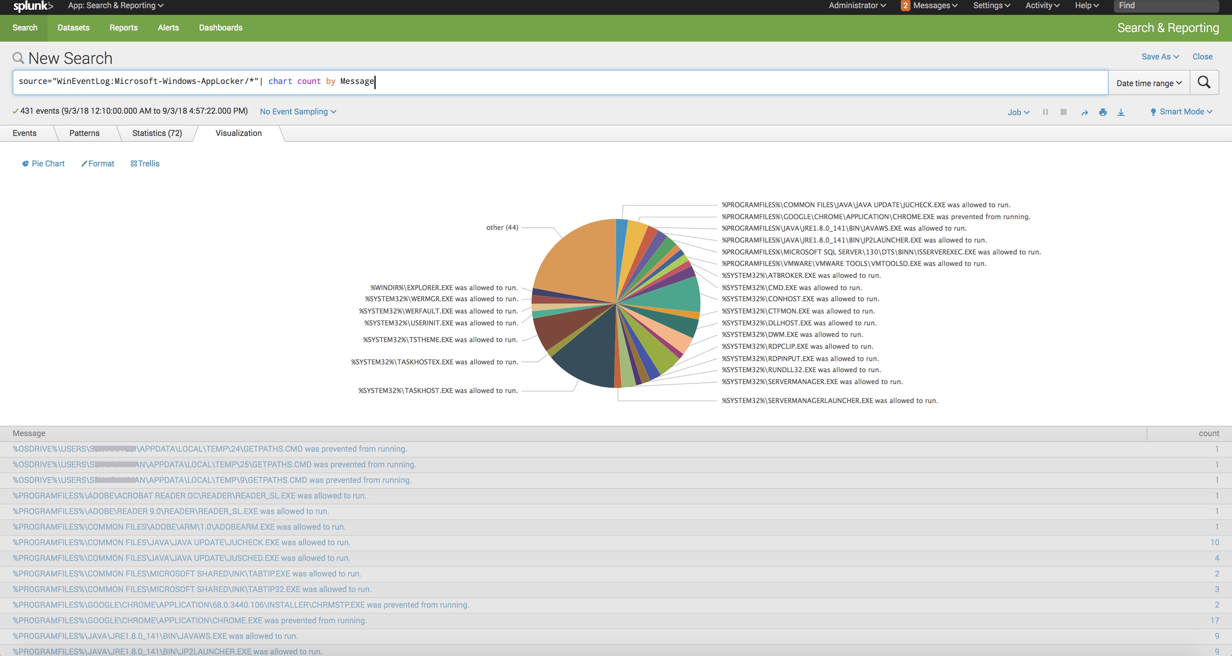This screenshot has height=656, width=1232.
Task: Open the Dashboards menu
Action: (x=221, y=27)
